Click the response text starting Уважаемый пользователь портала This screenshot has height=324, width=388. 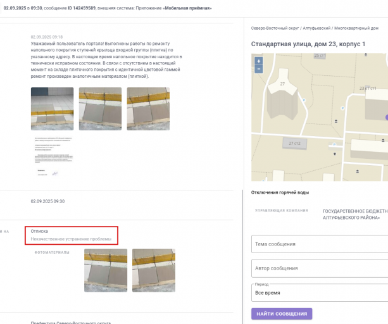pos(106,60)
